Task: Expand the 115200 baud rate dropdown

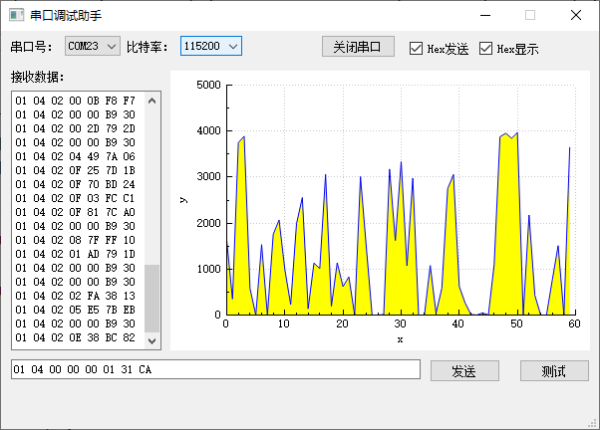Action: click(x=210, y=46)
